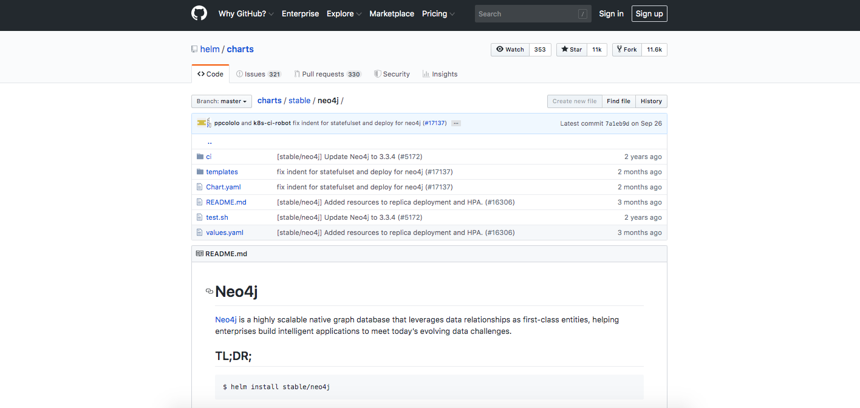Image resolution: width=860 pixels, height=408 pixels.
Task: Click the Create new file button
Action: (x=575, y=101)
